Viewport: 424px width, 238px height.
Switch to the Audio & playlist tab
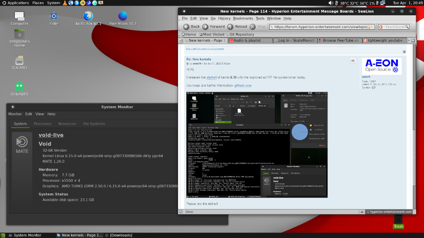pos(250,40)
